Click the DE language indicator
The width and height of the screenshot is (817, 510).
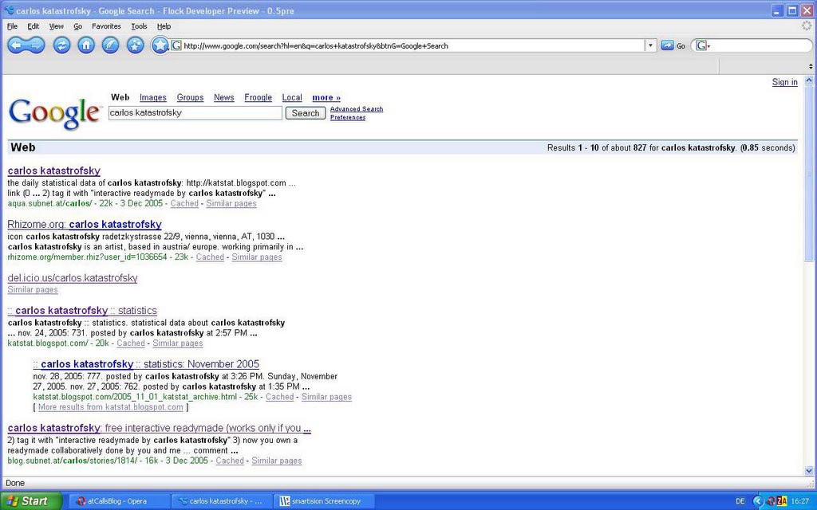pyautogui.click(x=740, y=501)
